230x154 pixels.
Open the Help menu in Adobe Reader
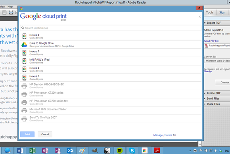pos(10,7)
